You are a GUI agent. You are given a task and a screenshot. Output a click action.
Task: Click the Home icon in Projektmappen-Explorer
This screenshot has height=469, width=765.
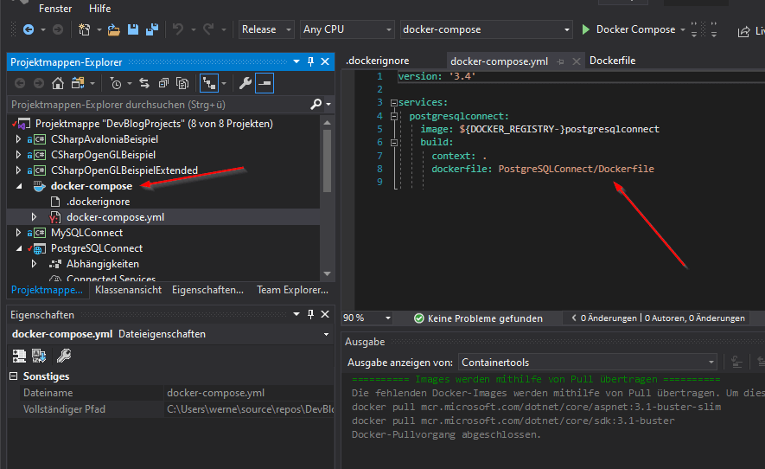[x=58, y=83]
